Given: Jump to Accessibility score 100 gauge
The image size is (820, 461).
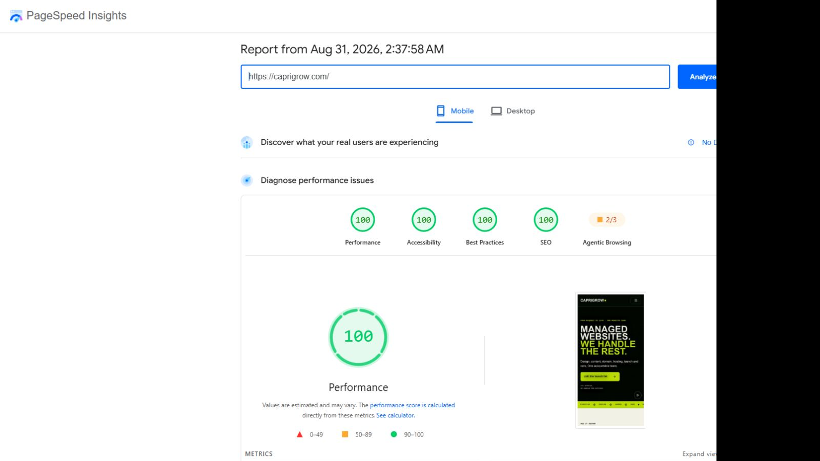Looking at the screenshot, I should (424, 220).
